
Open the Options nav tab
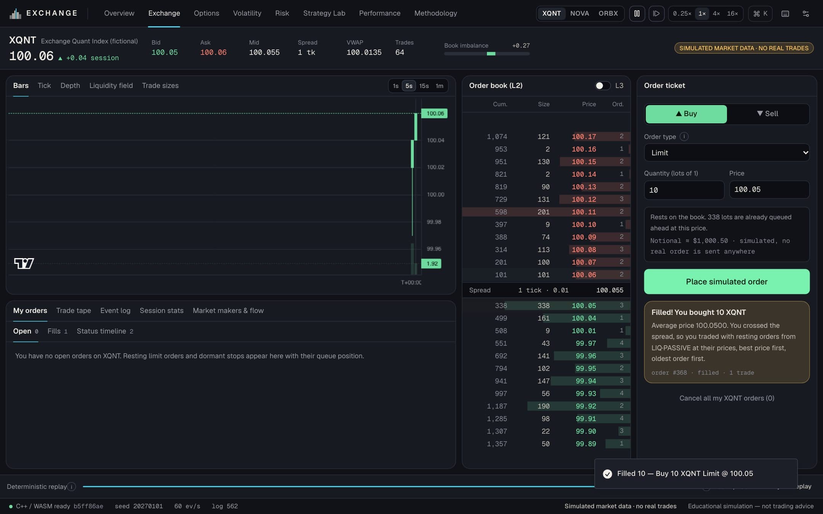(207, 13)
